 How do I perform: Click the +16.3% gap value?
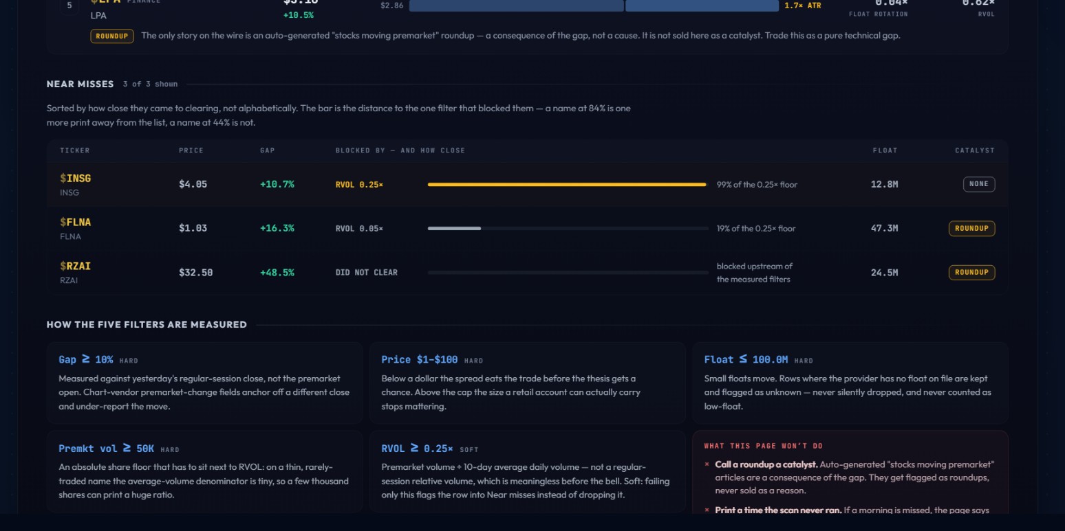277,228
